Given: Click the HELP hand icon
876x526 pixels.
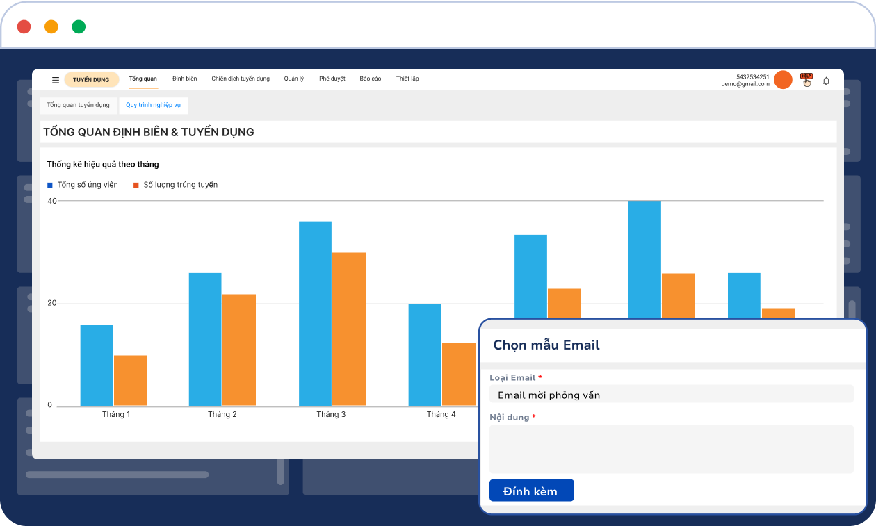Looking at the screenshot, I should coord(806,80).
